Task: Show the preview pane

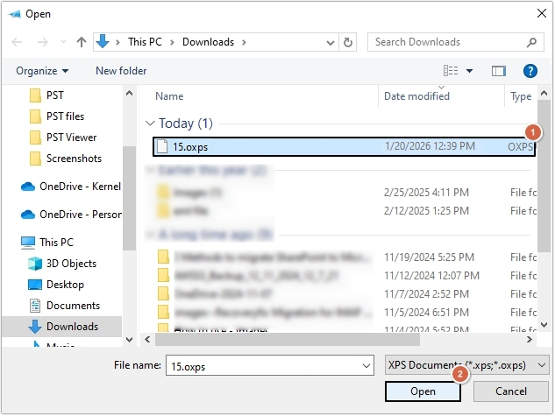Action: (x=498, y=71)
